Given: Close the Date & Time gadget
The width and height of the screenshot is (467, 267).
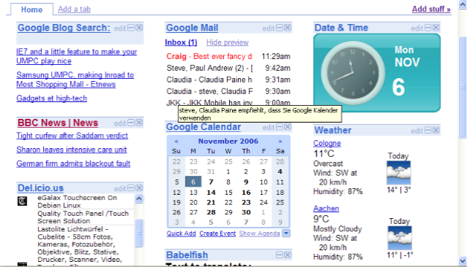Looking at the screenshot, I should point(436,28).
